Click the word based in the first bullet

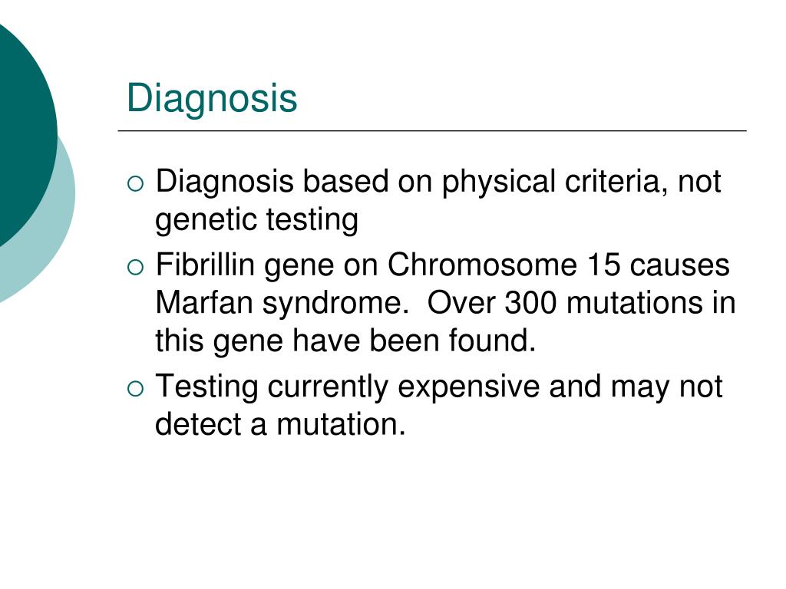coord(346,181)
